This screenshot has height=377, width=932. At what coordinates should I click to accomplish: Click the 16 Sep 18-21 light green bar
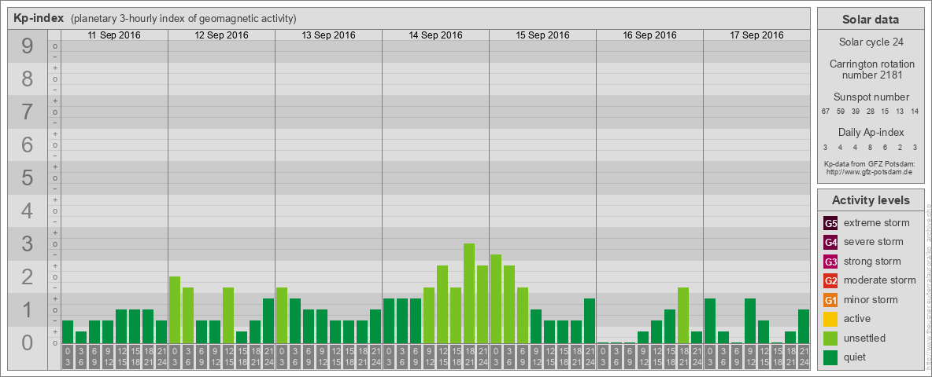(683, 316)
